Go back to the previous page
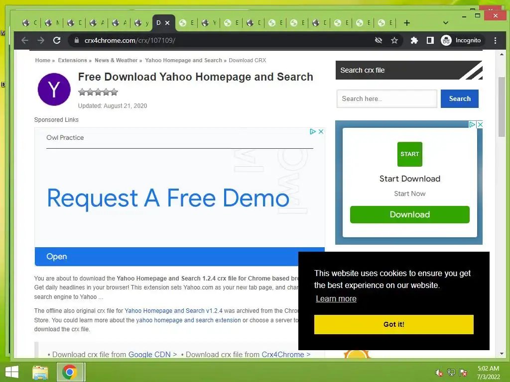 [x=25, y=40]
